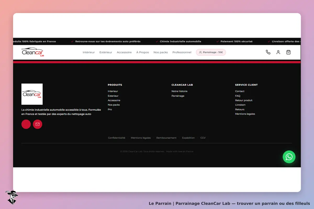Open the Extérieur menu in navbar

pyautogui.click(x=106, y=52)
